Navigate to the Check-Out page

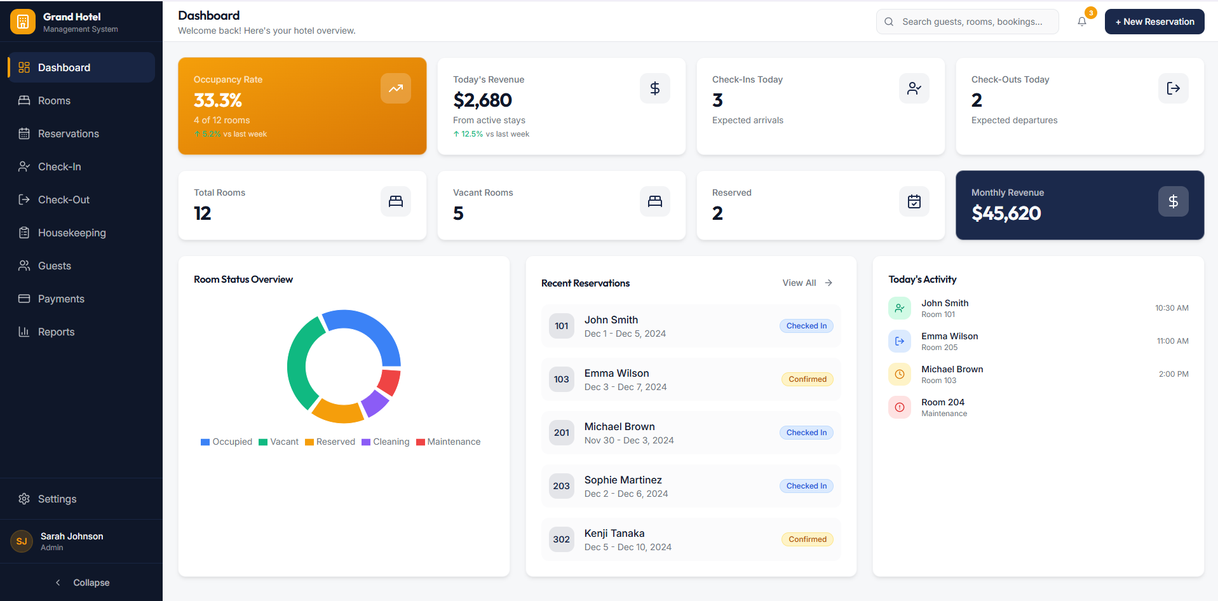(81, 199)
